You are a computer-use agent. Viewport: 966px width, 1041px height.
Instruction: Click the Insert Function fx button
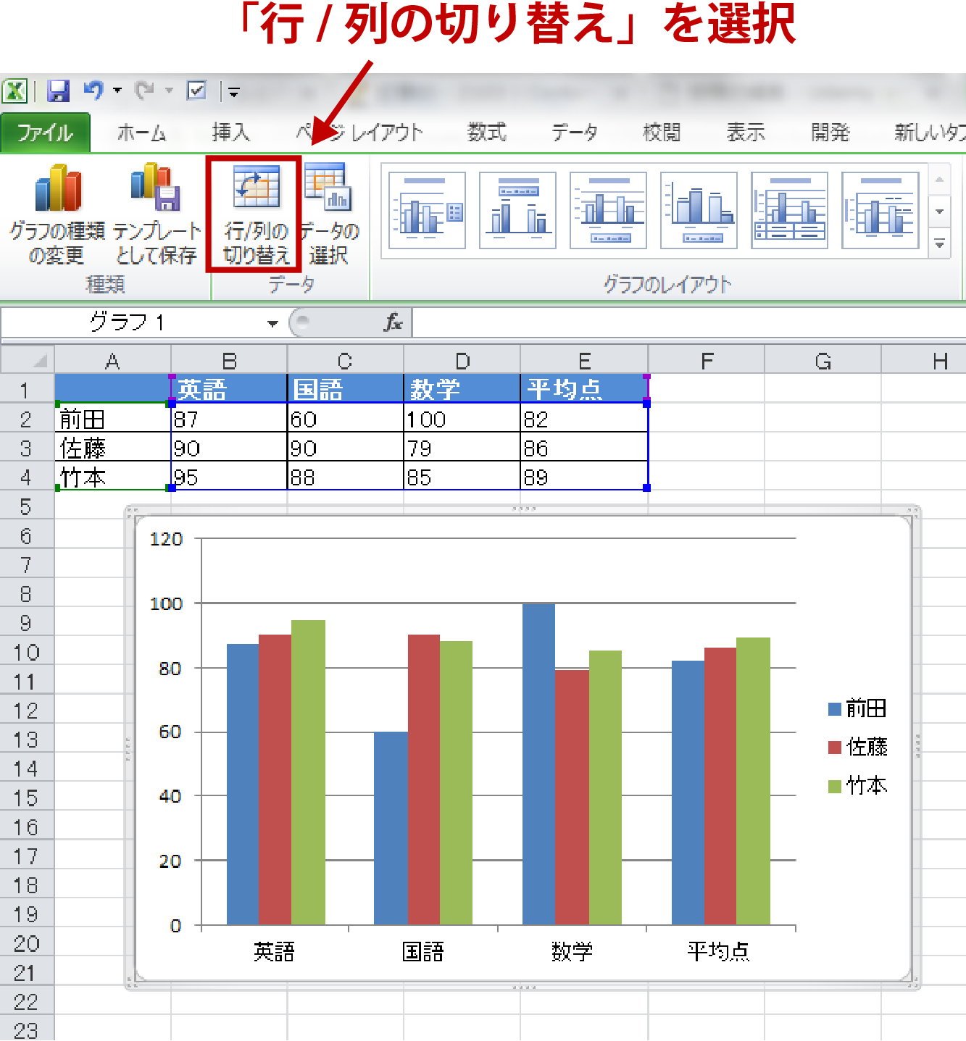[394, 322]
